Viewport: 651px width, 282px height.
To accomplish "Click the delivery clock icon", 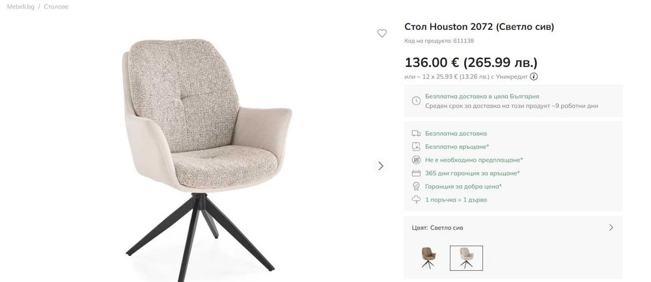I will tap(416, 101).
